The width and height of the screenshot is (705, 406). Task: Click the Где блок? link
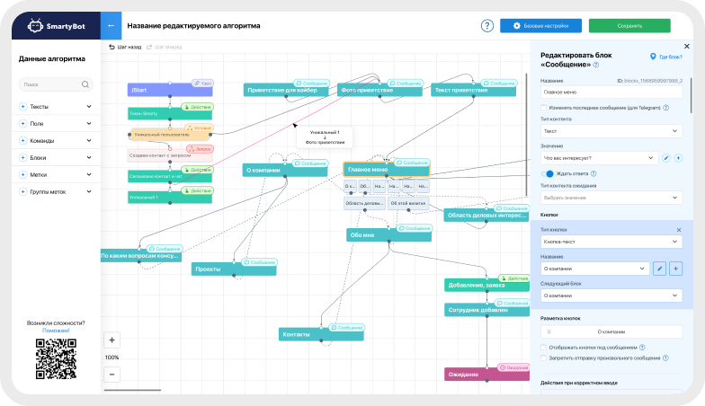(x=666, y=57)
